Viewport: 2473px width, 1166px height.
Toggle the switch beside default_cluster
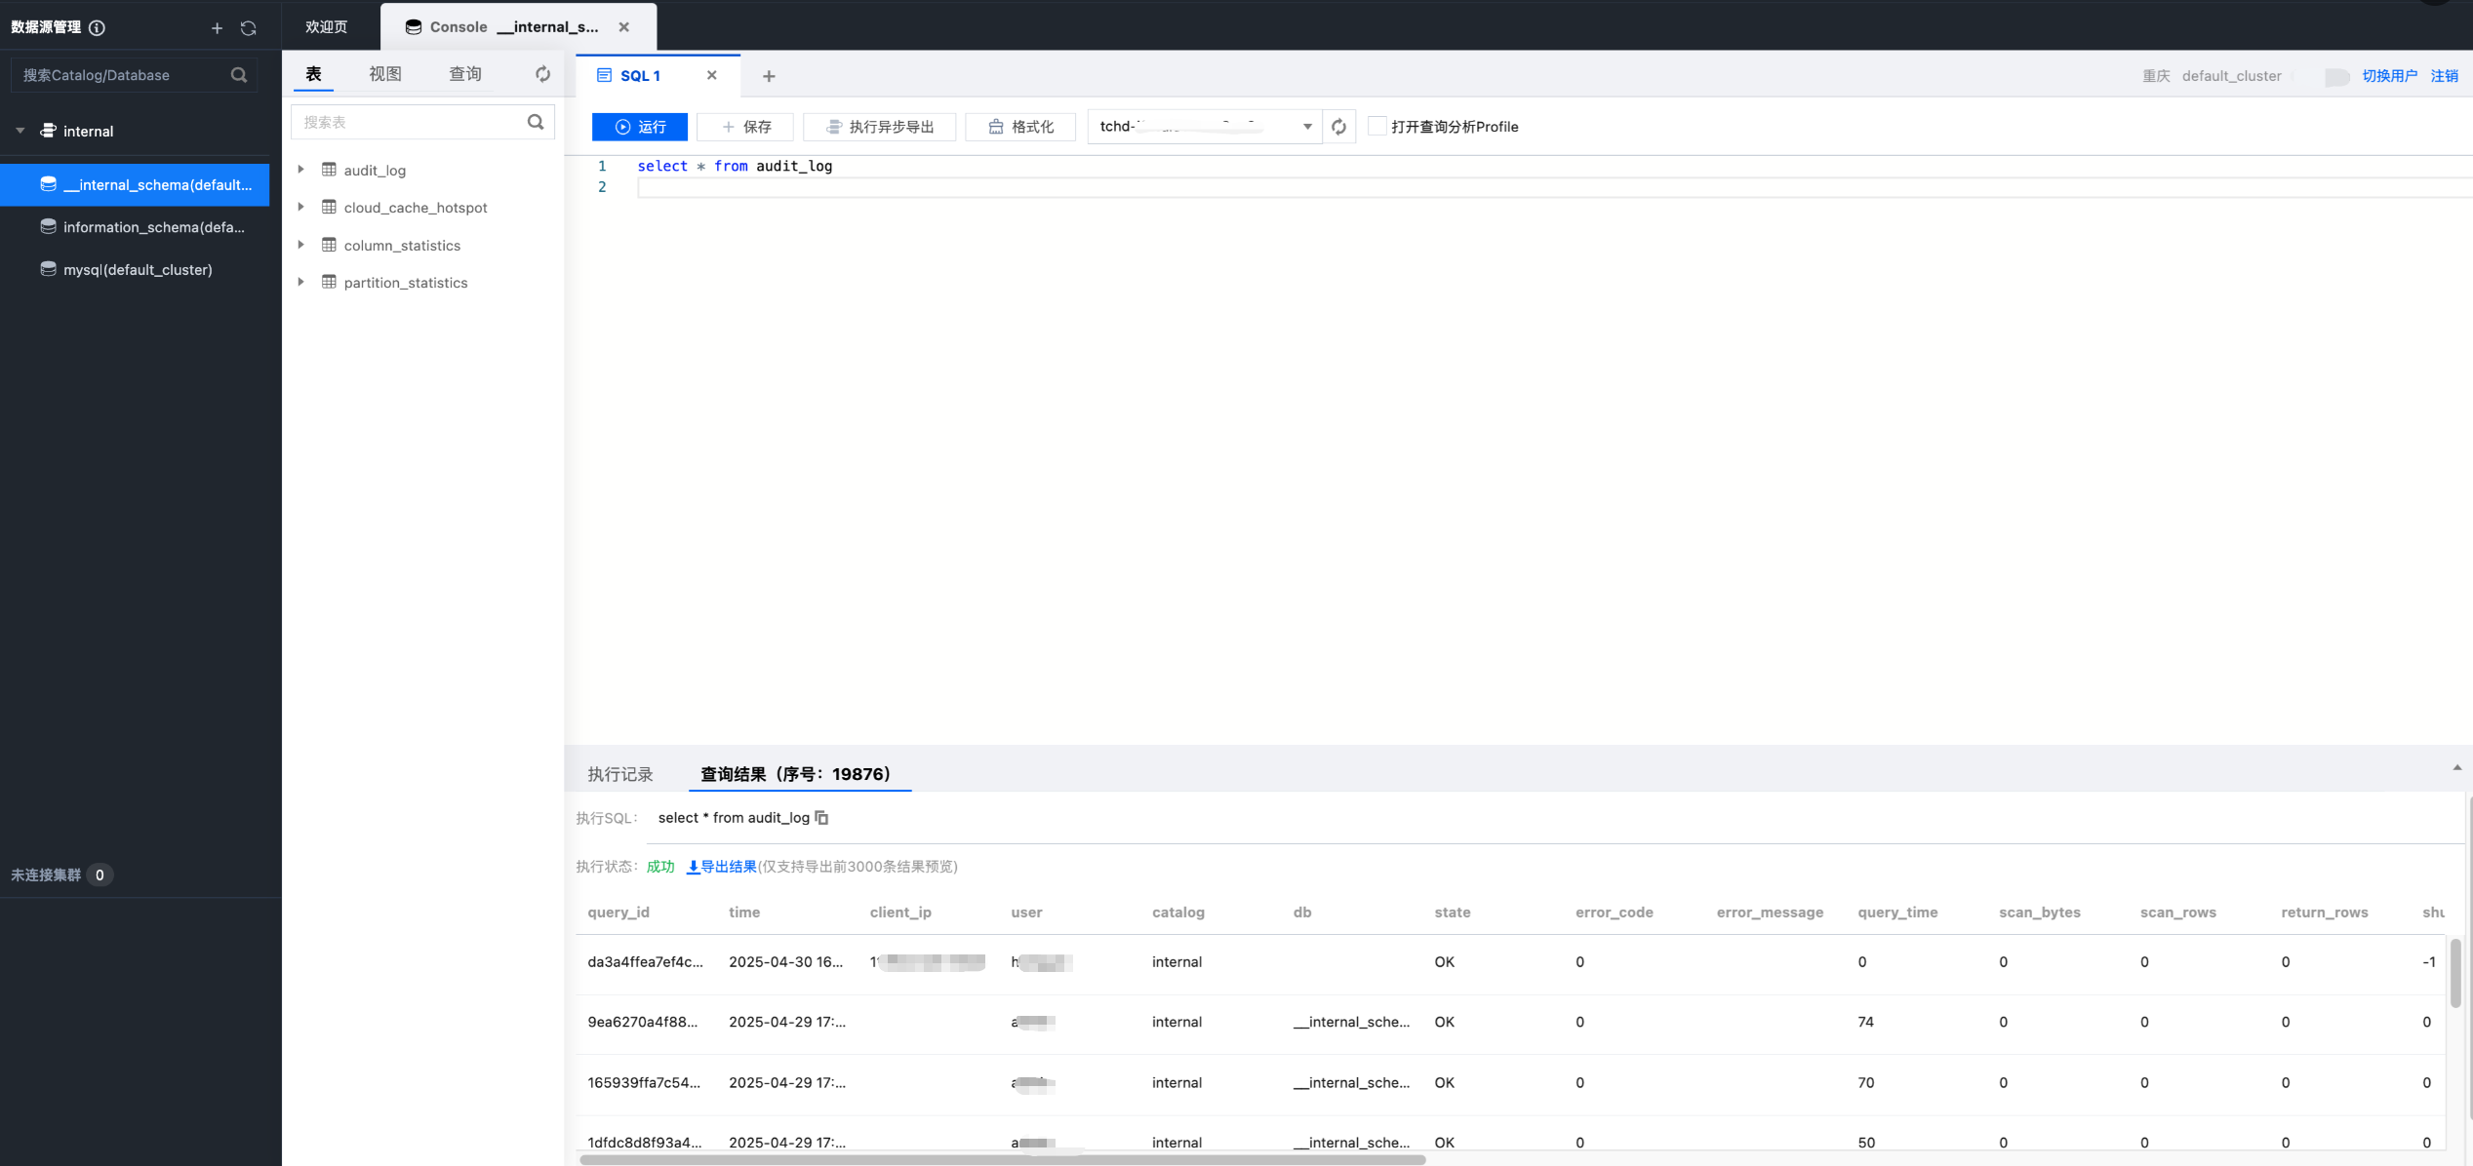pyautogui.click(x=2336, y=76)
